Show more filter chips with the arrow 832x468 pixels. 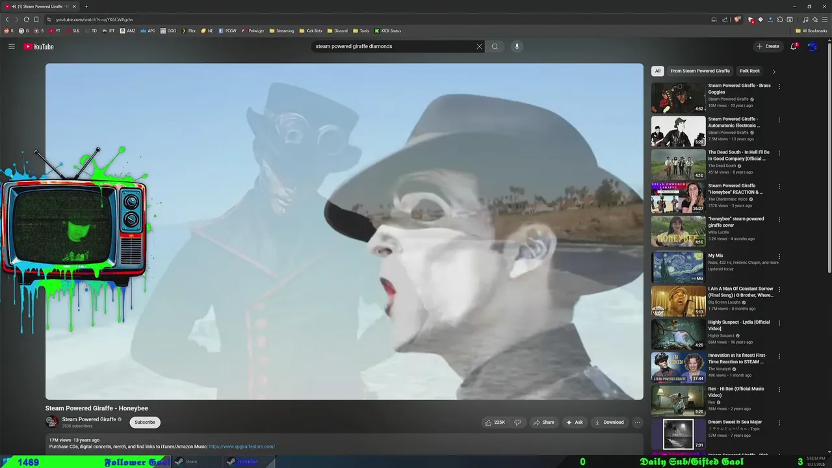tap(773, 71)
